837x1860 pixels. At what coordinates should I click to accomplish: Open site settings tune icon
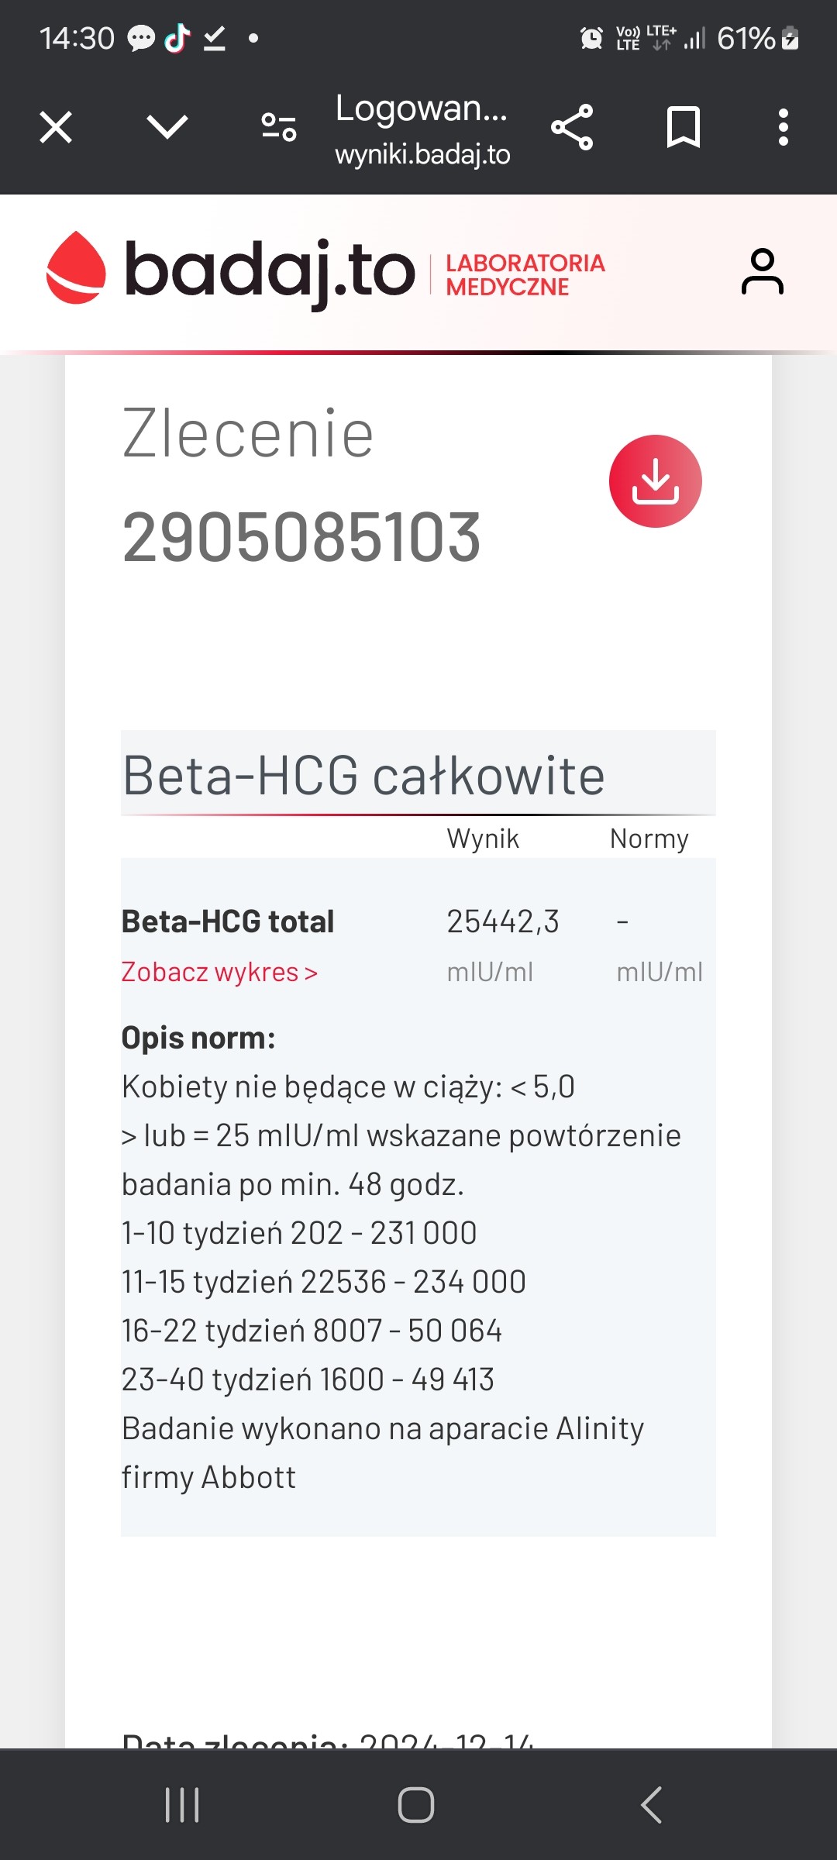pyautogui.click(x=279, y=127)
